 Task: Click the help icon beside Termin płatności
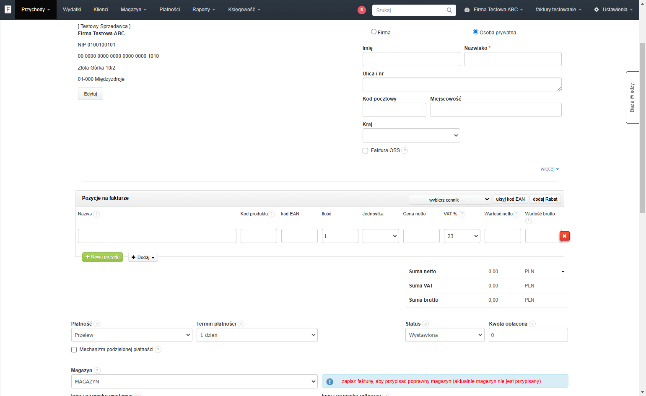pos(241,324)
